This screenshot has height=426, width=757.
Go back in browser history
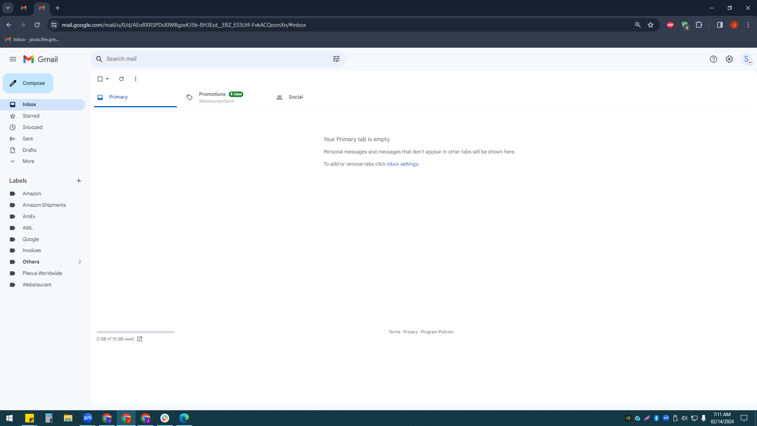tap(9, 25)
